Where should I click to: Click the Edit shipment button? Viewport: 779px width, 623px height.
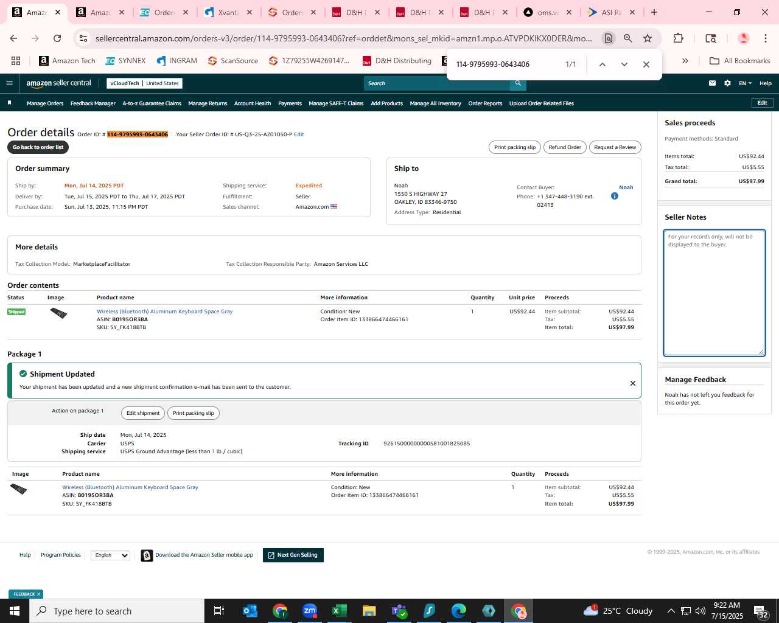[143, 413]
